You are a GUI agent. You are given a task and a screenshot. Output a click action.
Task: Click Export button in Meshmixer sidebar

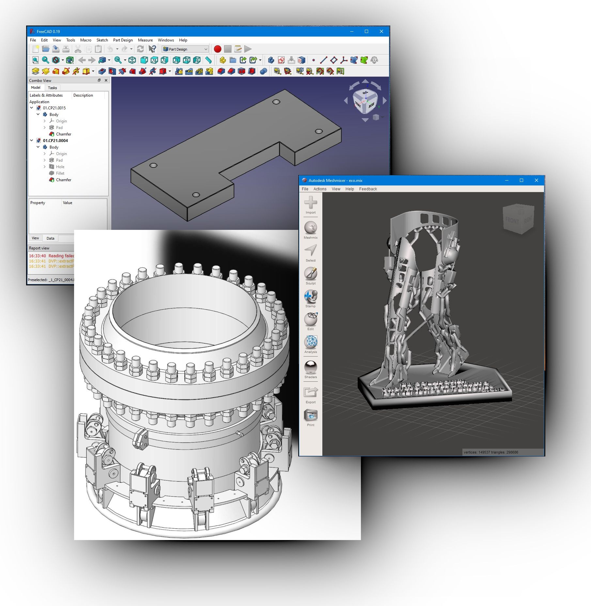310,393
